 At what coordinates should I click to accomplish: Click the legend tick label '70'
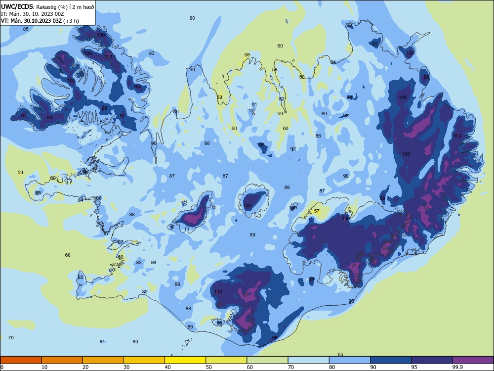[291, 367]
